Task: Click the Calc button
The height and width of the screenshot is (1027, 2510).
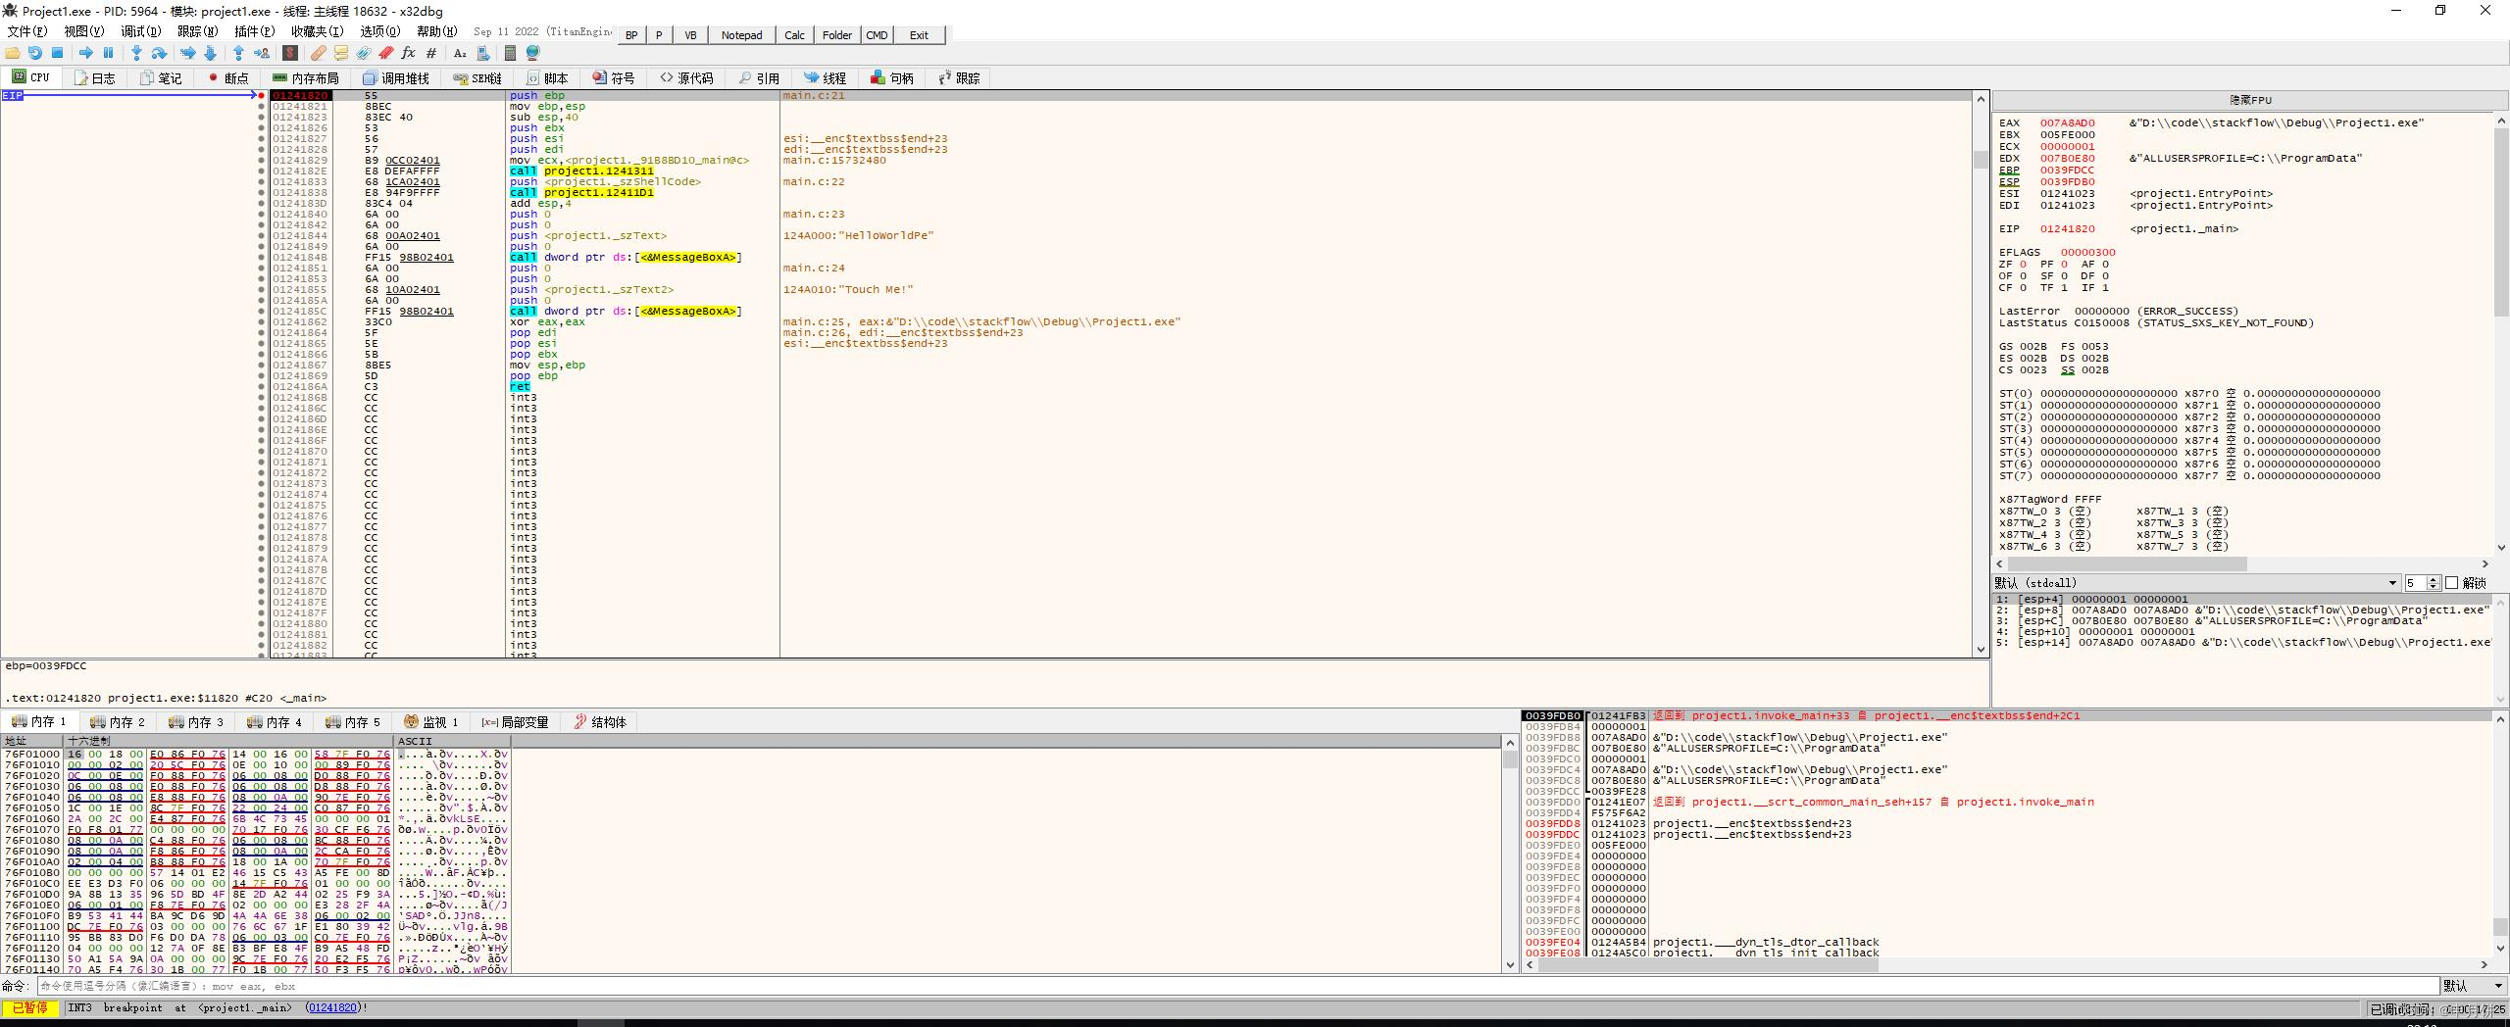Action: 795,35
